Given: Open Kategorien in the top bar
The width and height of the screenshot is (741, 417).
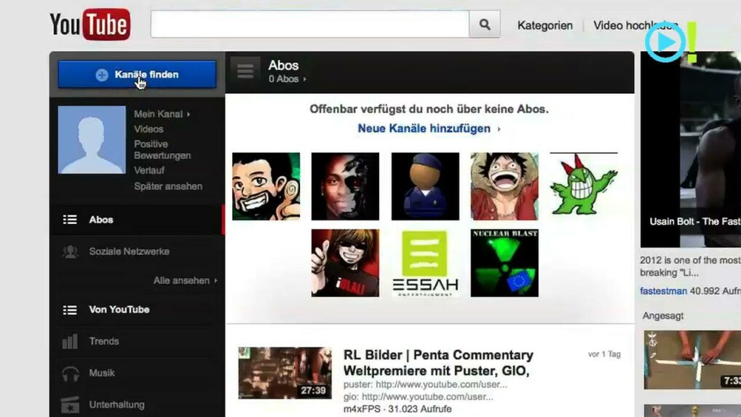Looking at the screenshot, I should coord(544,25).
